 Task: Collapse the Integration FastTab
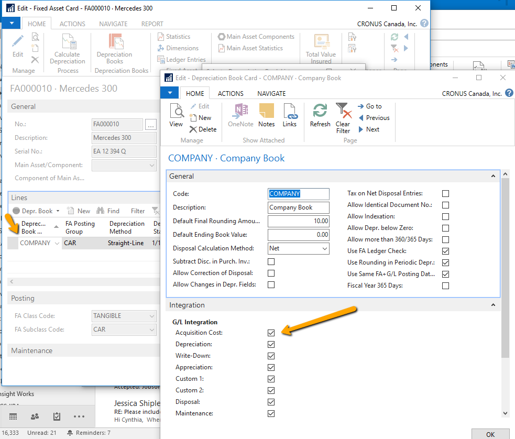493,305
